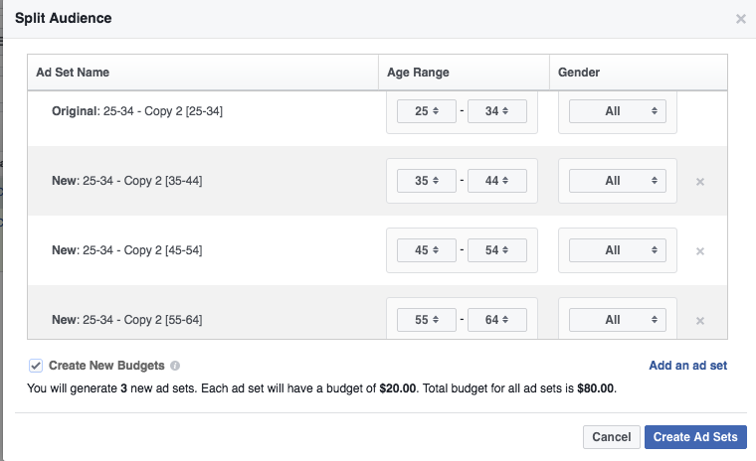Change the minimum age 35 selector
The width and height of the screenshot is (756, 461).
point(427,181)
